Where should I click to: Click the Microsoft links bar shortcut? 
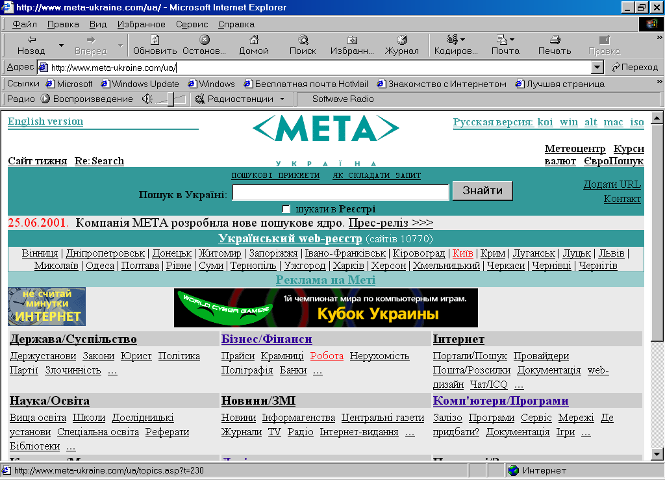(x=69, y=84)
